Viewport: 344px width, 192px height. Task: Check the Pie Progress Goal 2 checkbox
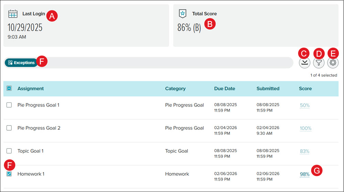click(x=9, y=128)
